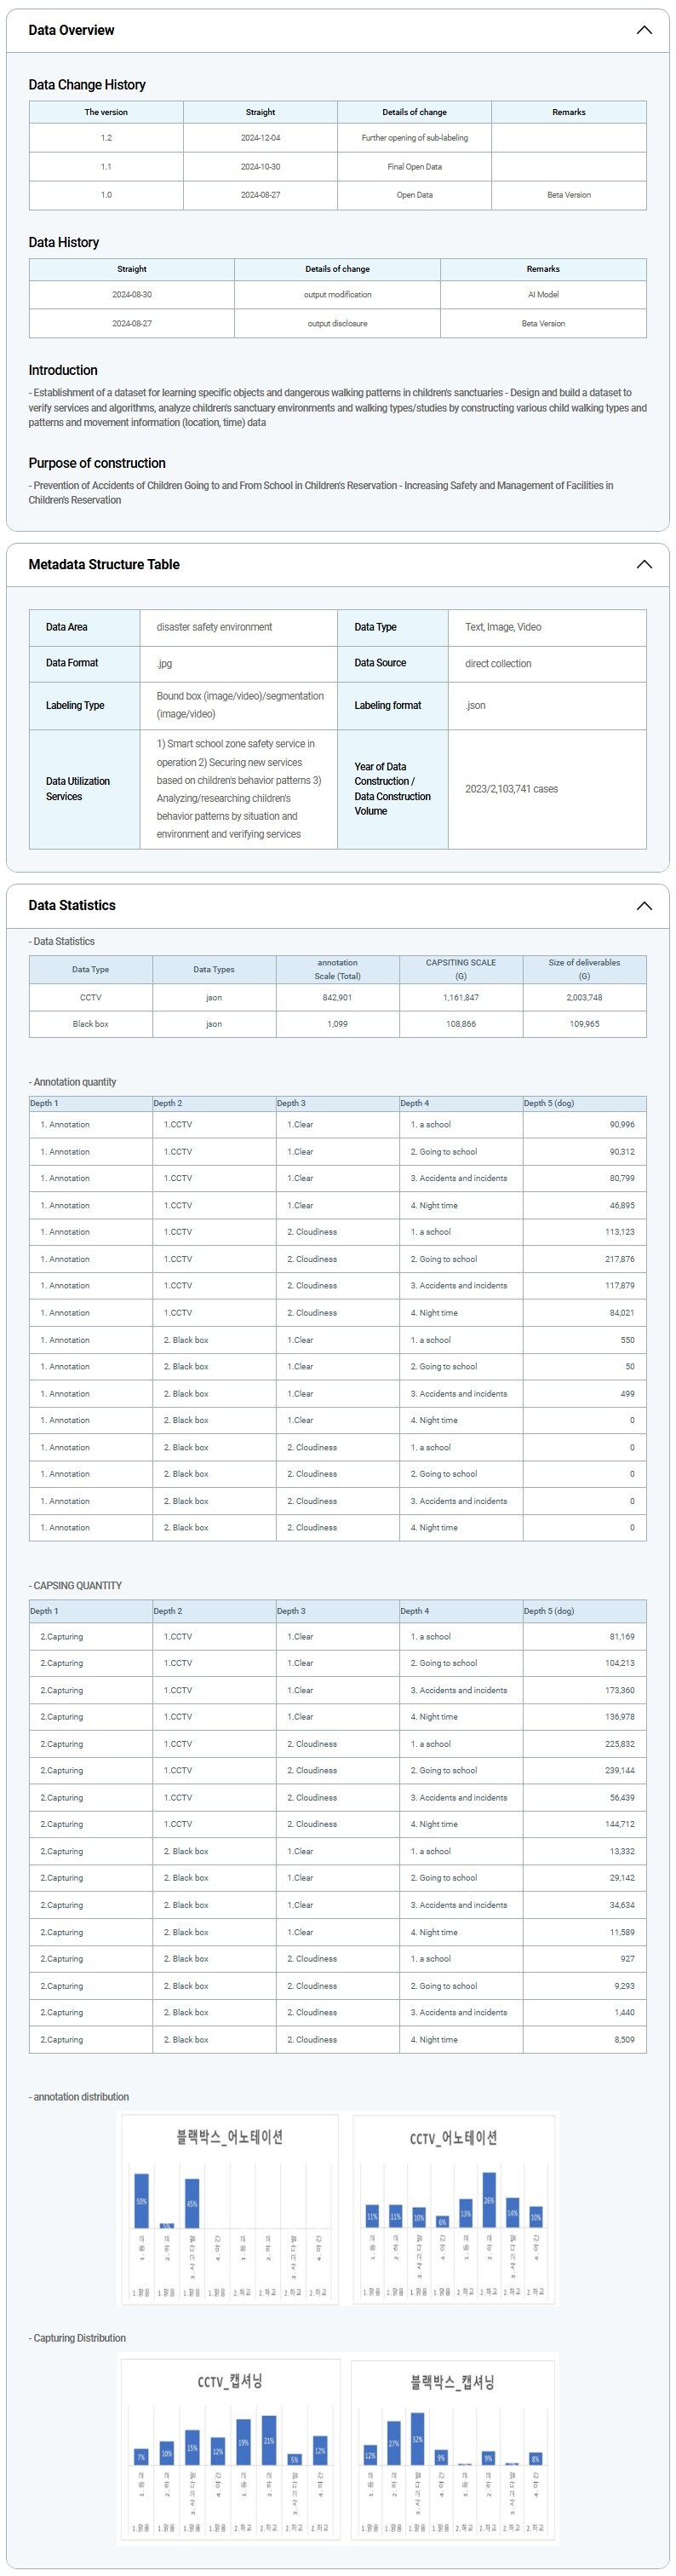Click 'The version' column header

pyautogui.click(x=106, y=112)
